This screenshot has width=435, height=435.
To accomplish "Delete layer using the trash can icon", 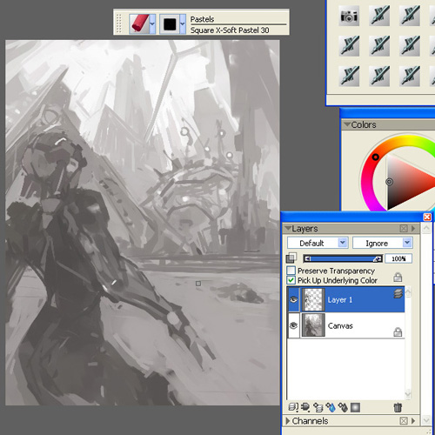I will (398, 407).
